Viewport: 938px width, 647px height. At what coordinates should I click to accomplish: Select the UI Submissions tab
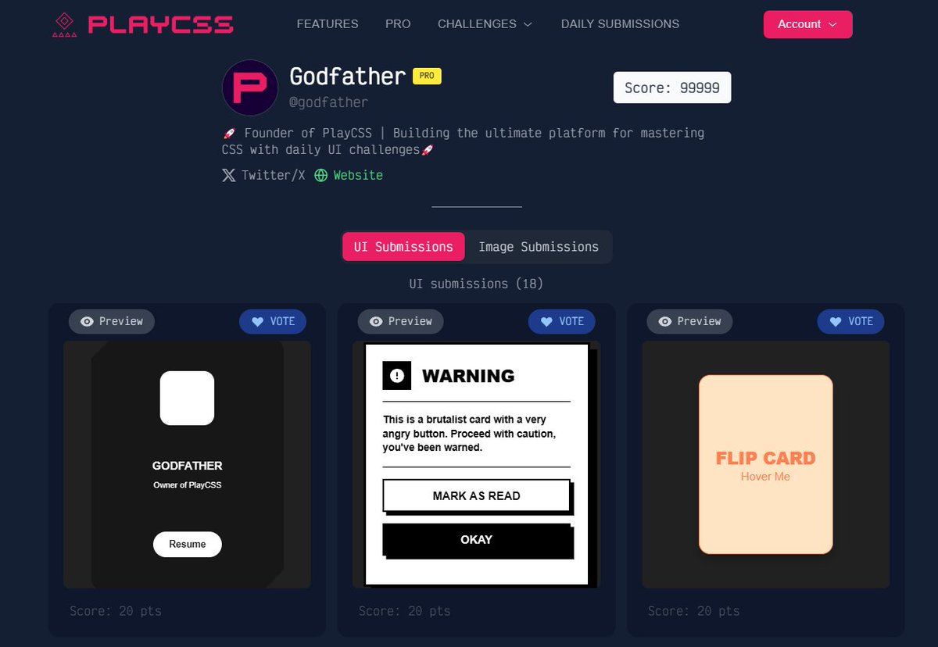point(403,246)
